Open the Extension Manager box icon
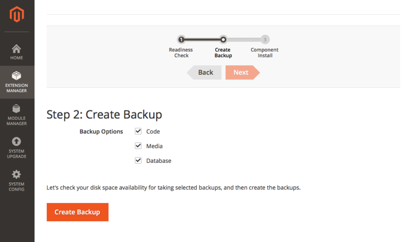This screenshot has height=242, width=406. (17, 76)
